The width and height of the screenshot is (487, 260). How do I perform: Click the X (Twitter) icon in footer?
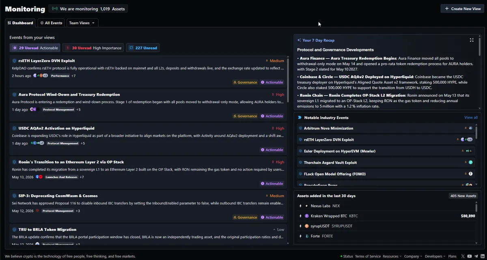click(463, 256)
